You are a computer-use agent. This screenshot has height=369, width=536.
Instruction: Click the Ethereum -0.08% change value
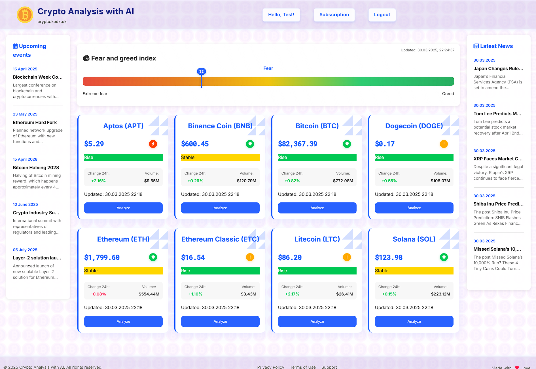pyautogui.click(x=98, y=294)
